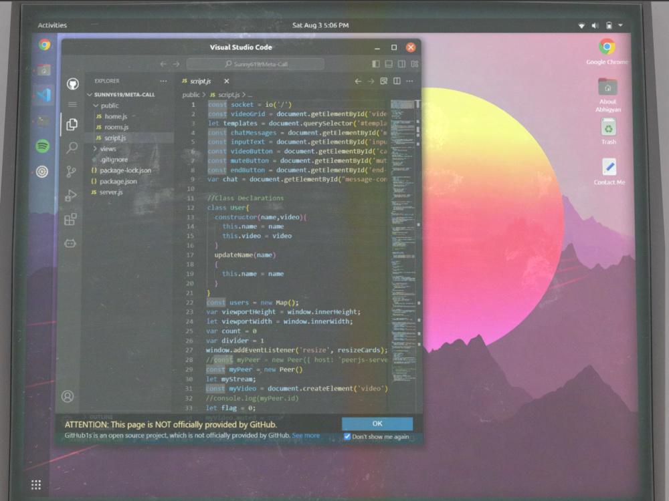Viewport: 669px width, 501px height.
Task: Open the Activities overview
Action: (x=52, y=25)
